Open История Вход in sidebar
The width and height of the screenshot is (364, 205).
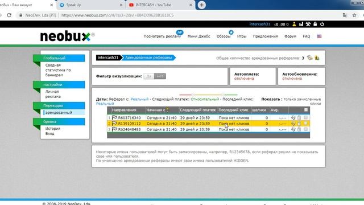click(x=53, y=131)
